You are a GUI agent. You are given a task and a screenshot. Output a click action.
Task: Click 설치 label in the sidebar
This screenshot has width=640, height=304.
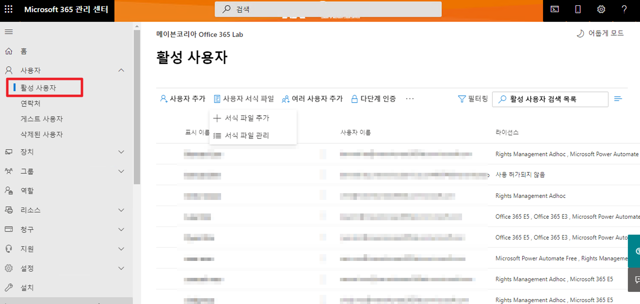(27, 288)
